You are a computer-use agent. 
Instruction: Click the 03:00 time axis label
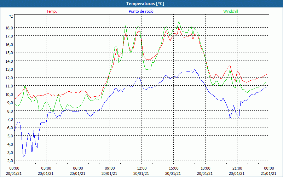(x=46, y=169)
